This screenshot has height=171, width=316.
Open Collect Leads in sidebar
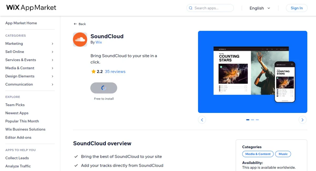17,158
